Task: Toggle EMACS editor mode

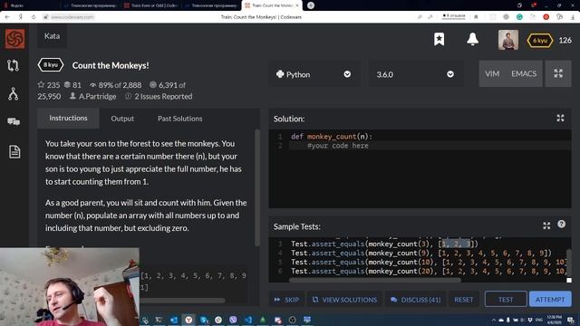Action: (x=524, y=73)
